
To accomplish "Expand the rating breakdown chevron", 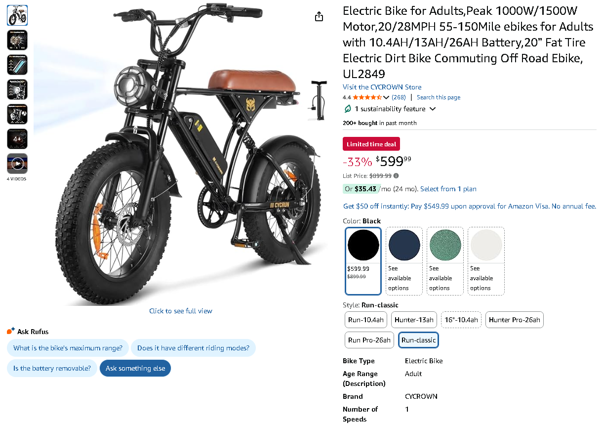I will pyautogui.click(x=386, y=97).
